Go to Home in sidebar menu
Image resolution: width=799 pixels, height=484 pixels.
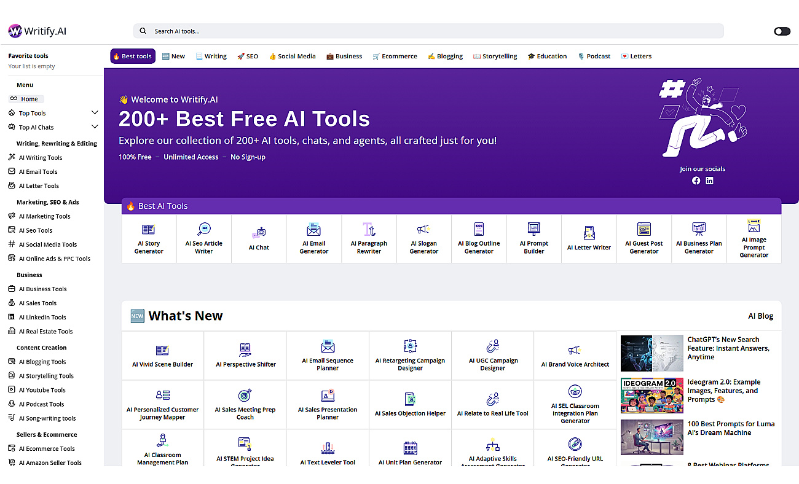click(x=26, y=99)
